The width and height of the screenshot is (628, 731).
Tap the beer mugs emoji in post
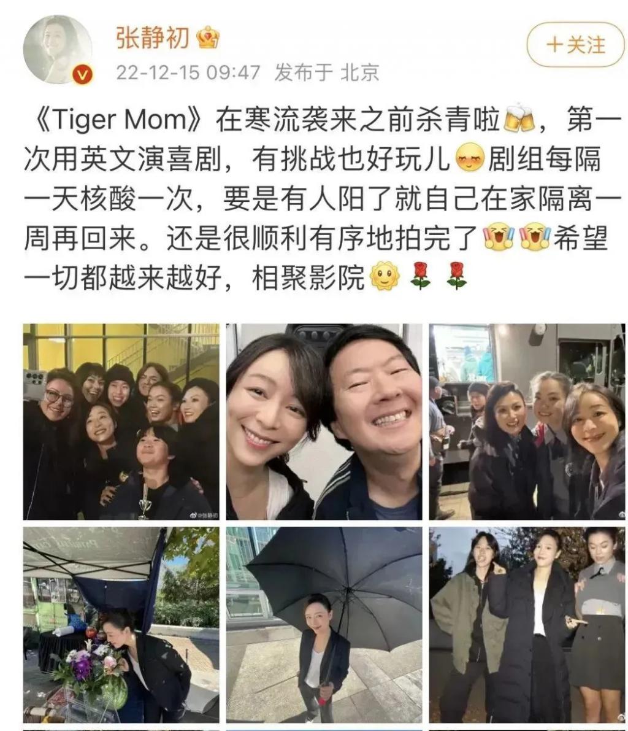click(519, 118)
